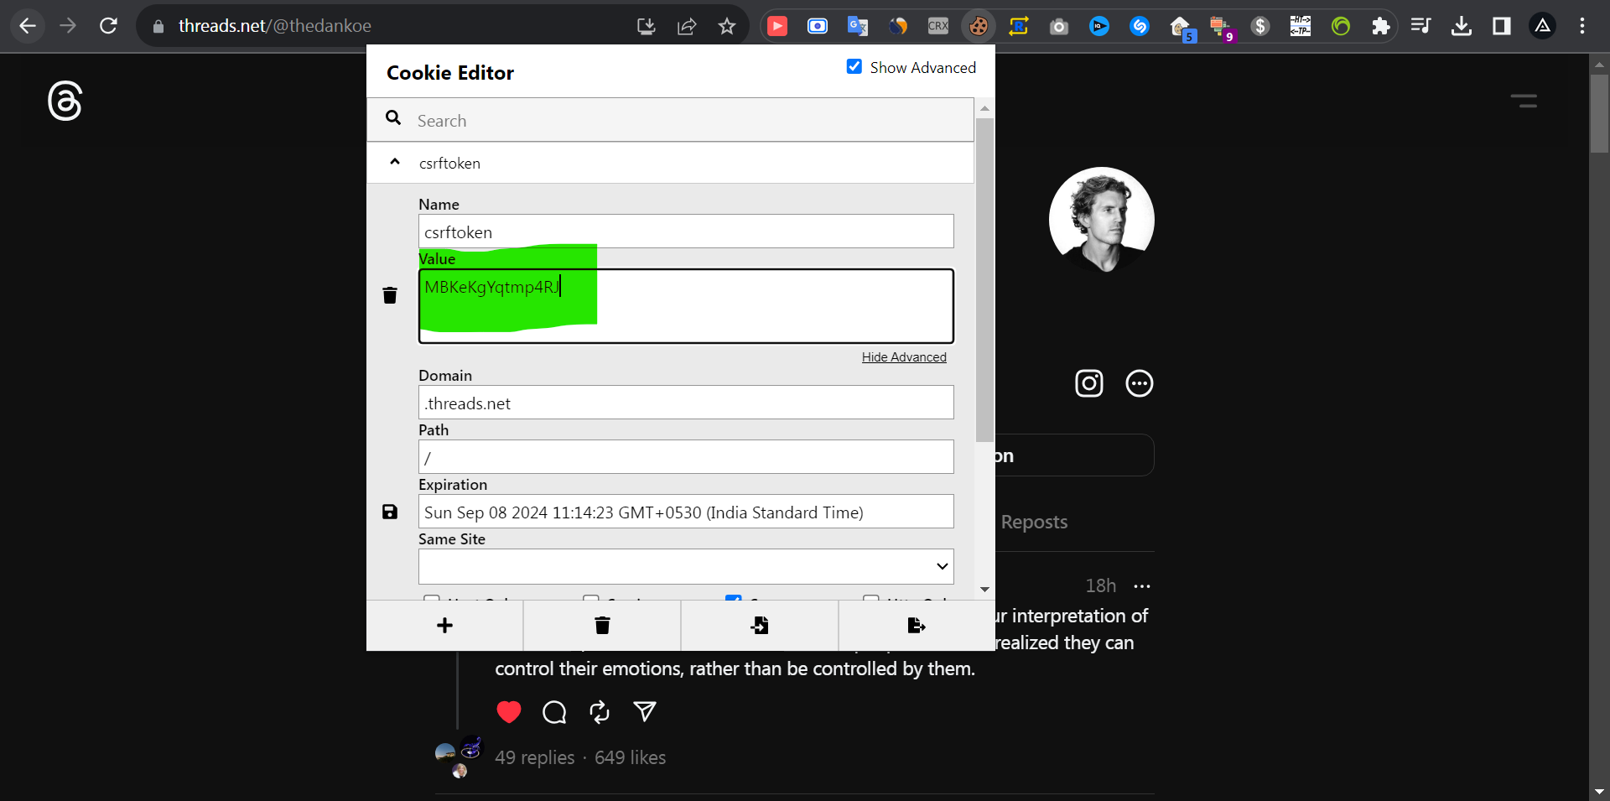
Task: View the 649 likes list
Action: (x=631, y=757)
